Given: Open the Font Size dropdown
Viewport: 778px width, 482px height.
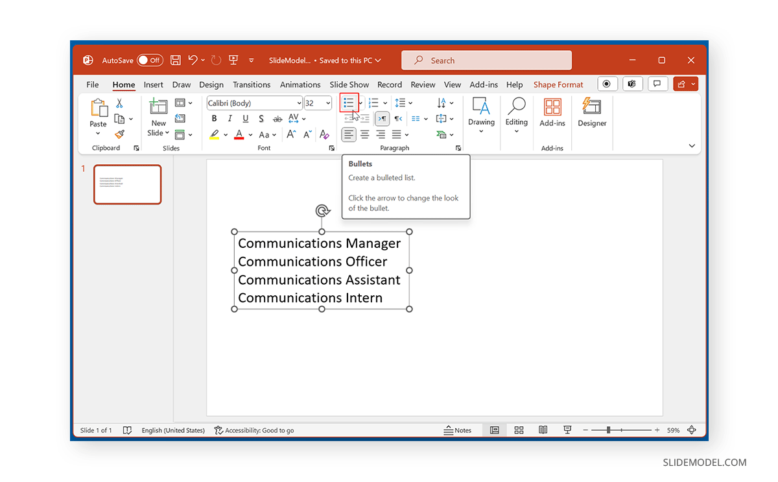Looking at the screenshot, I should coord(327,102).
